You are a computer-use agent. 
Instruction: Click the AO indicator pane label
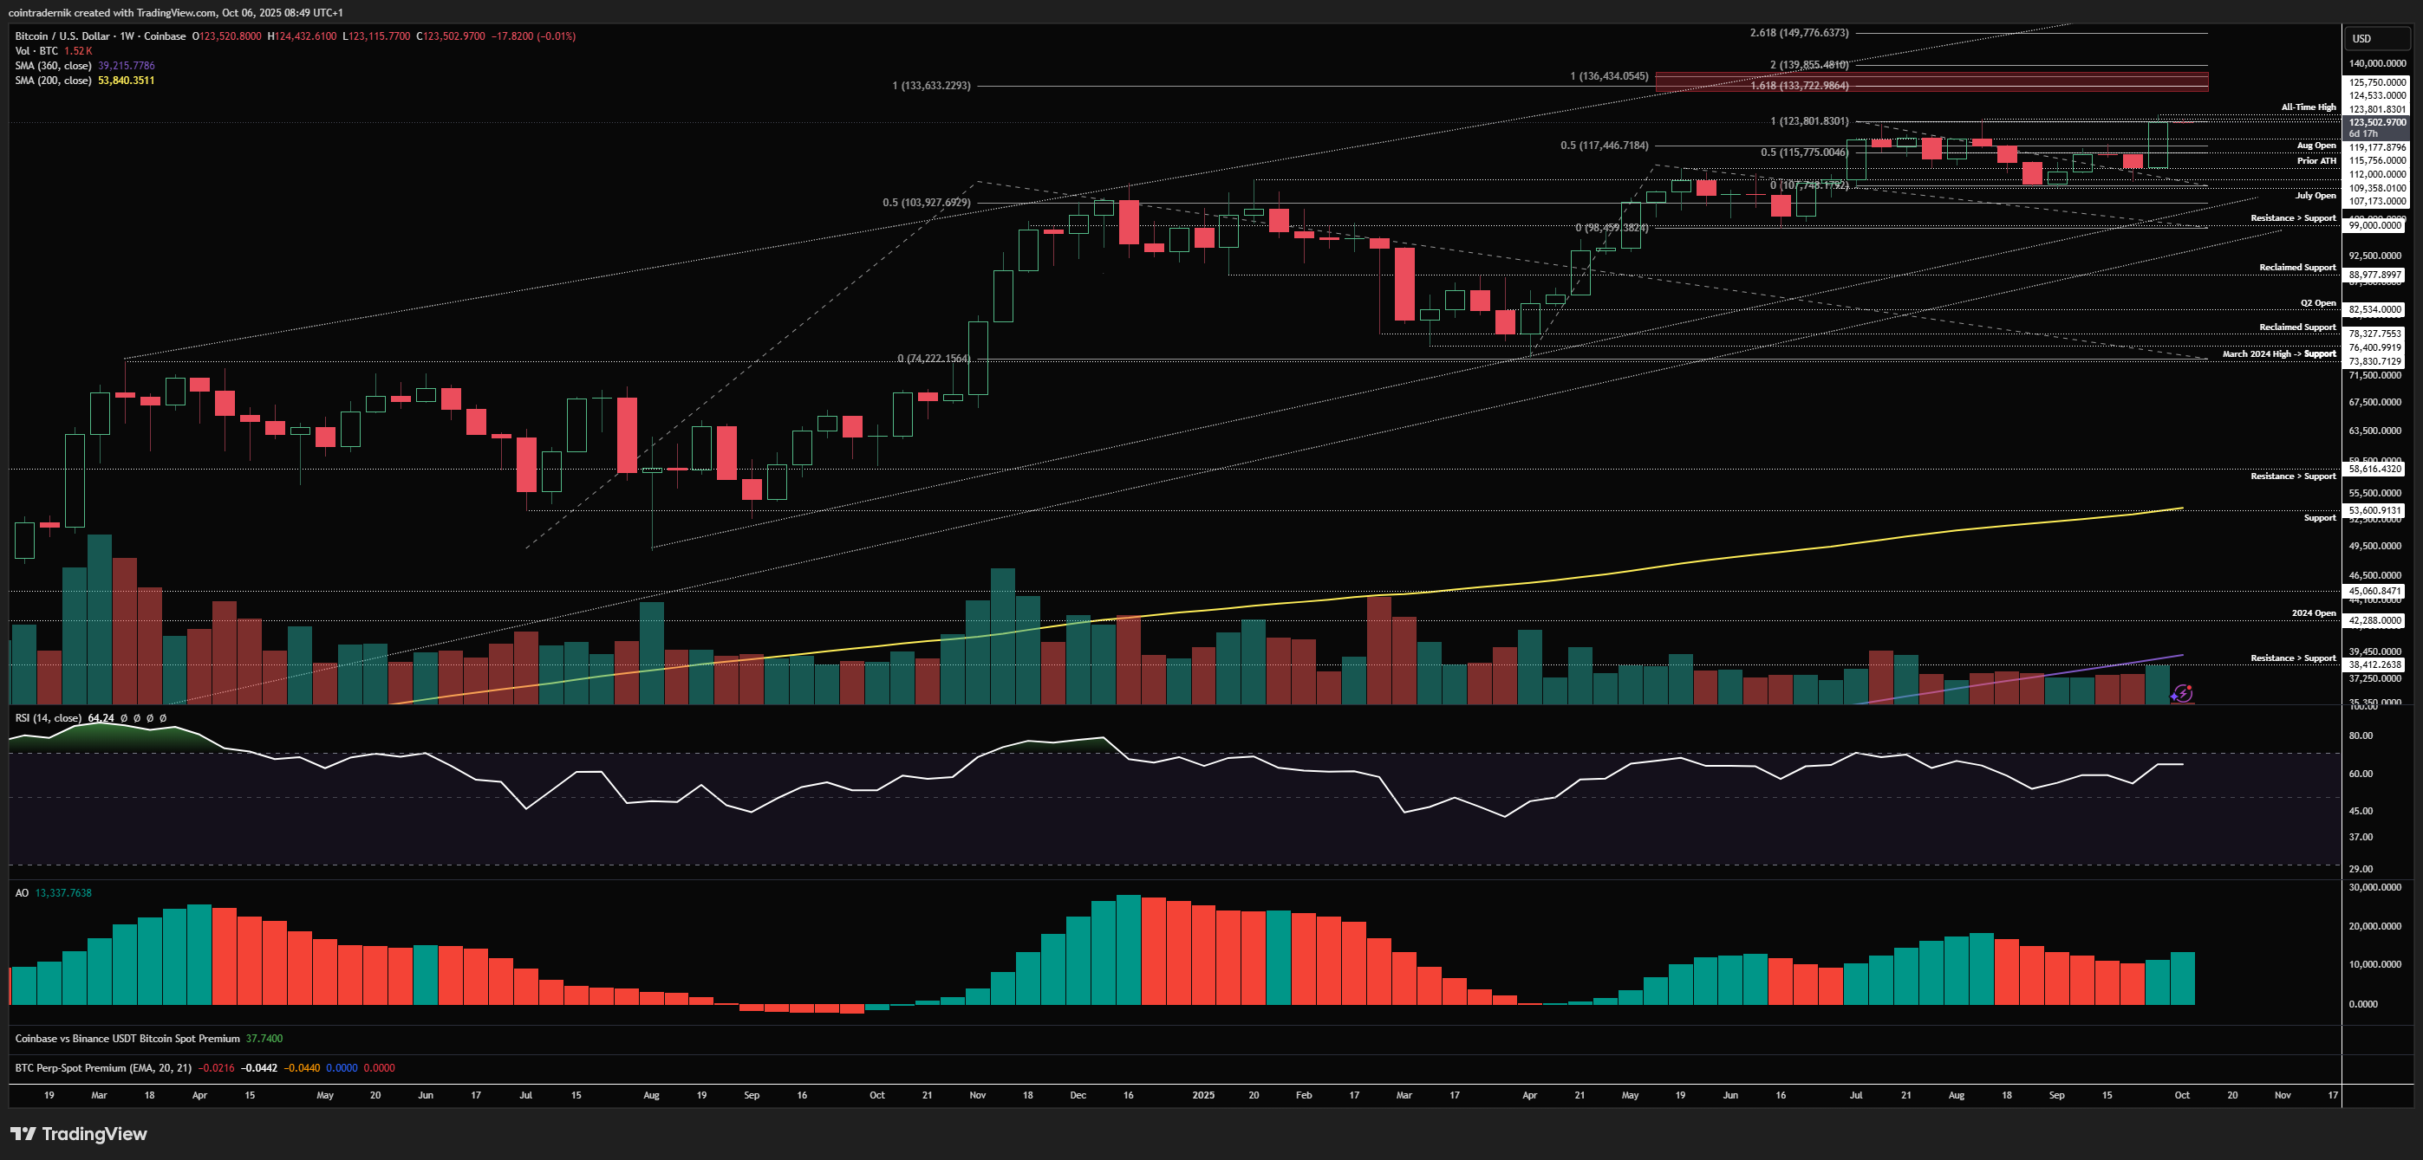[22, 893]
